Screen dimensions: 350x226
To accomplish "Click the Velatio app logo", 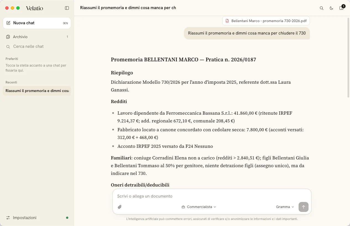I will point(35,8).
